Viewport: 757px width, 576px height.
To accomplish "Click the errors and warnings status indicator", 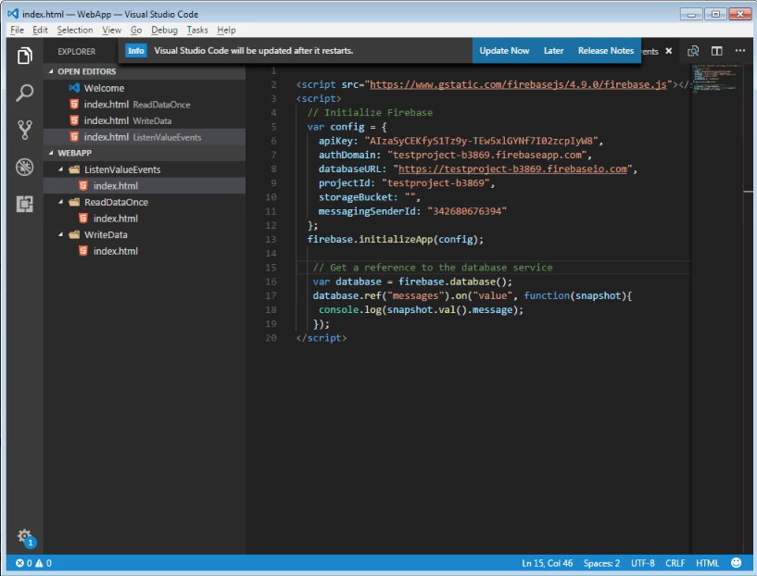I will click(x=33, y=563).
